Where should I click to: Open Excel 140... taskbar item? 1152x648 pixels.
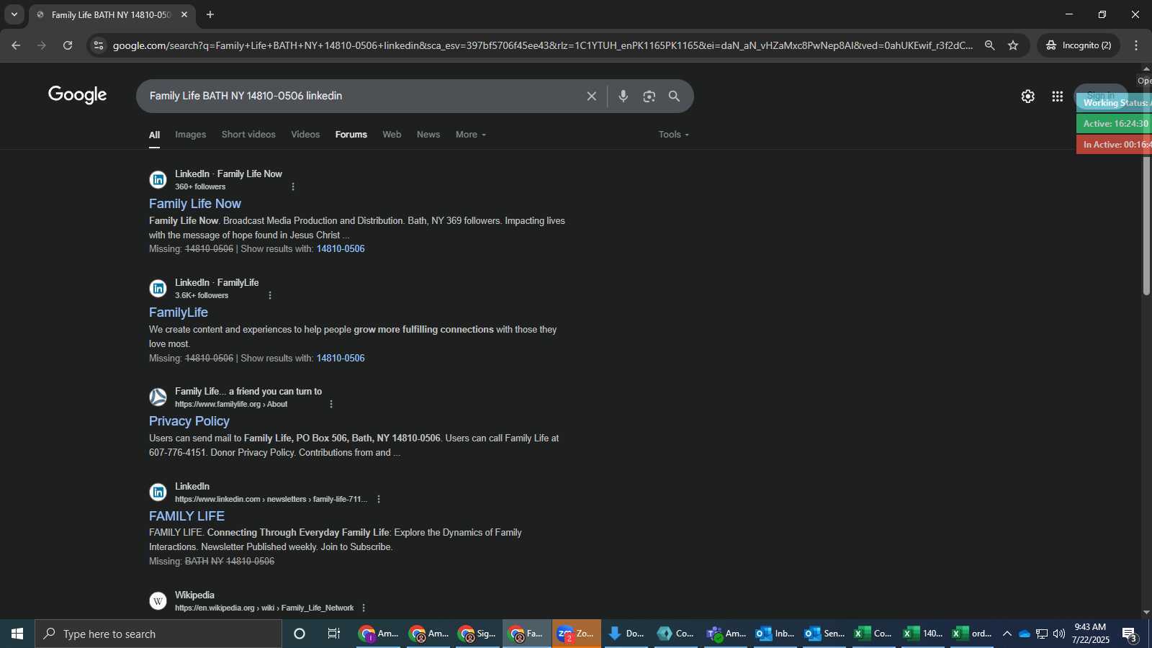tap(923, 634)
